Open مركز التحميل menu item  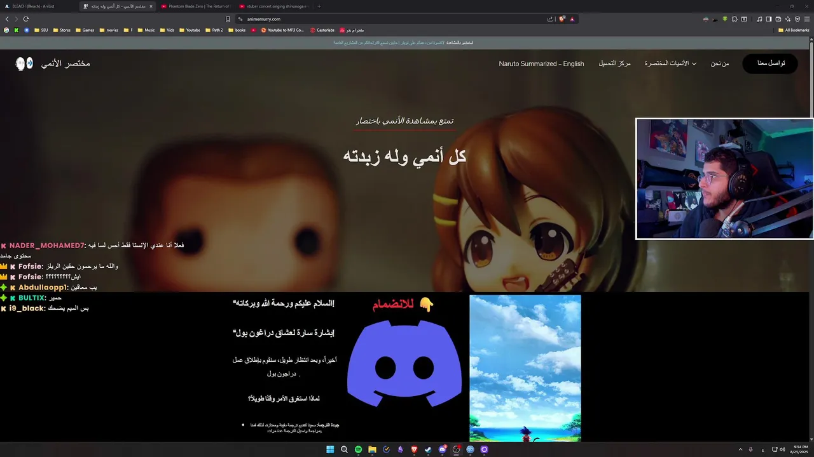(x=614, y=63)
